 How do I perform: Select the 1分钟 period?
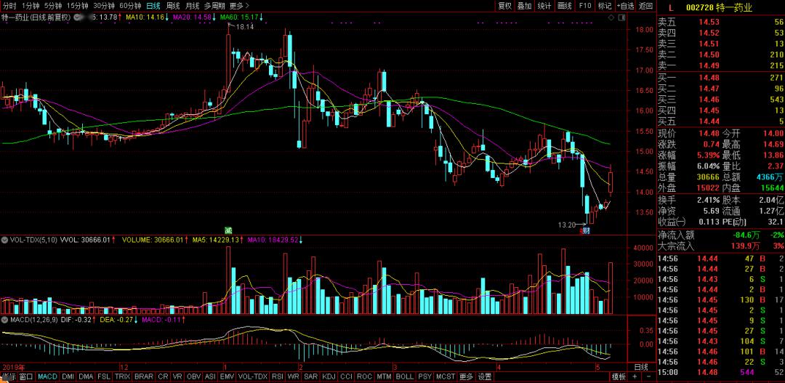(x=30, y=6)
